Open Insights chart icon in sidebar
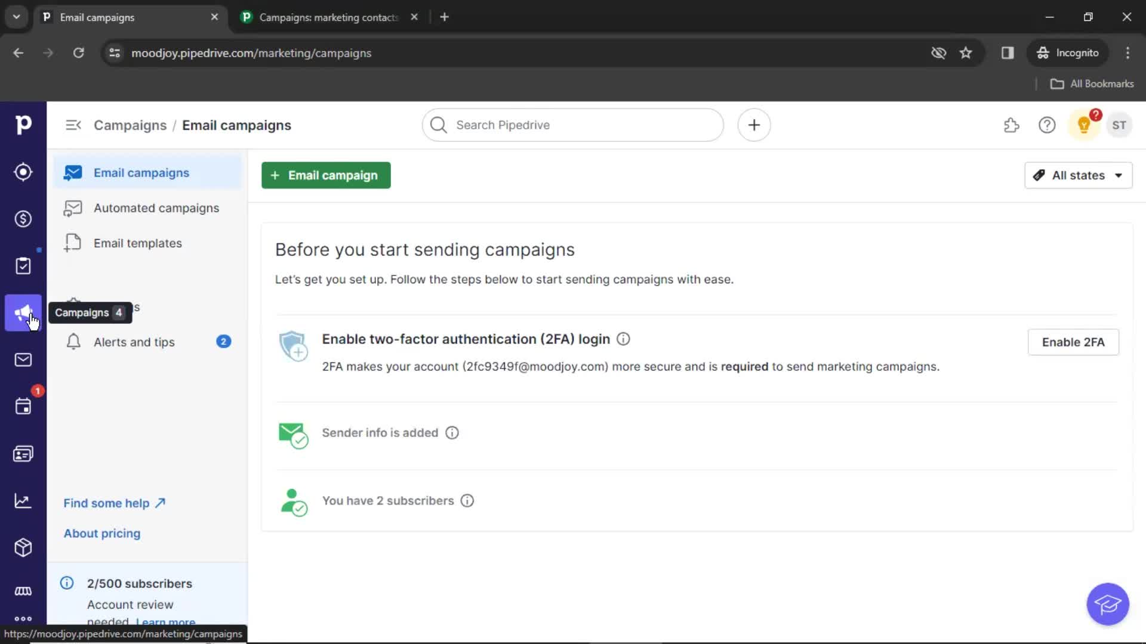 tap(23, 501)
